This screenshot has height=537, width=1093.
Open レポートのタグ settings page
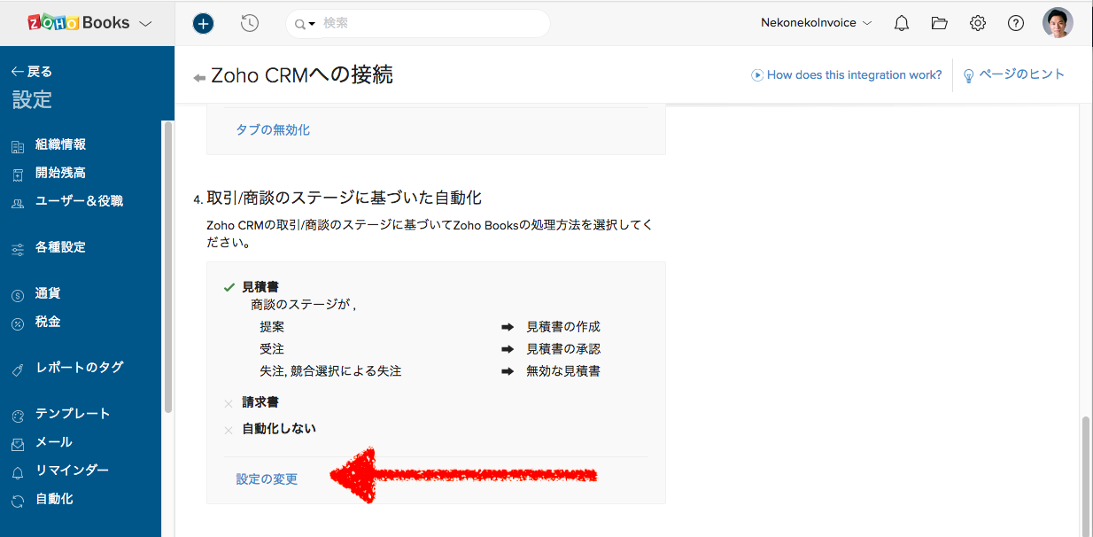[79, 368]
